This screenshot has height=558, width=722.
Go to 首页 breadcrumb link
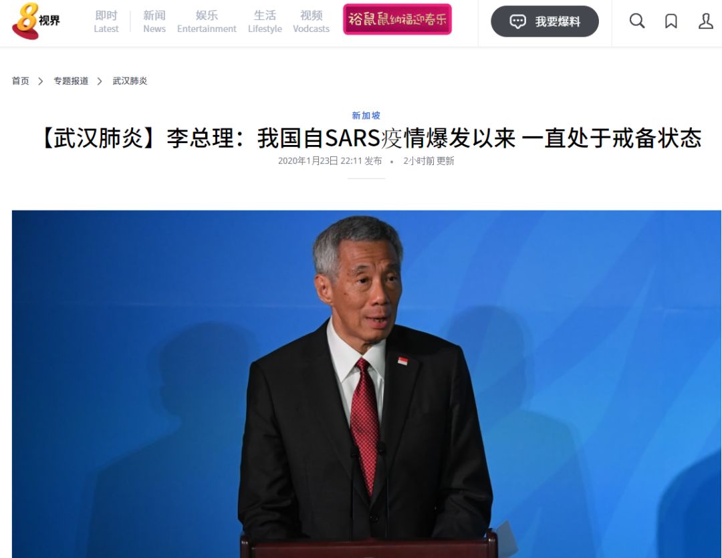20,81
